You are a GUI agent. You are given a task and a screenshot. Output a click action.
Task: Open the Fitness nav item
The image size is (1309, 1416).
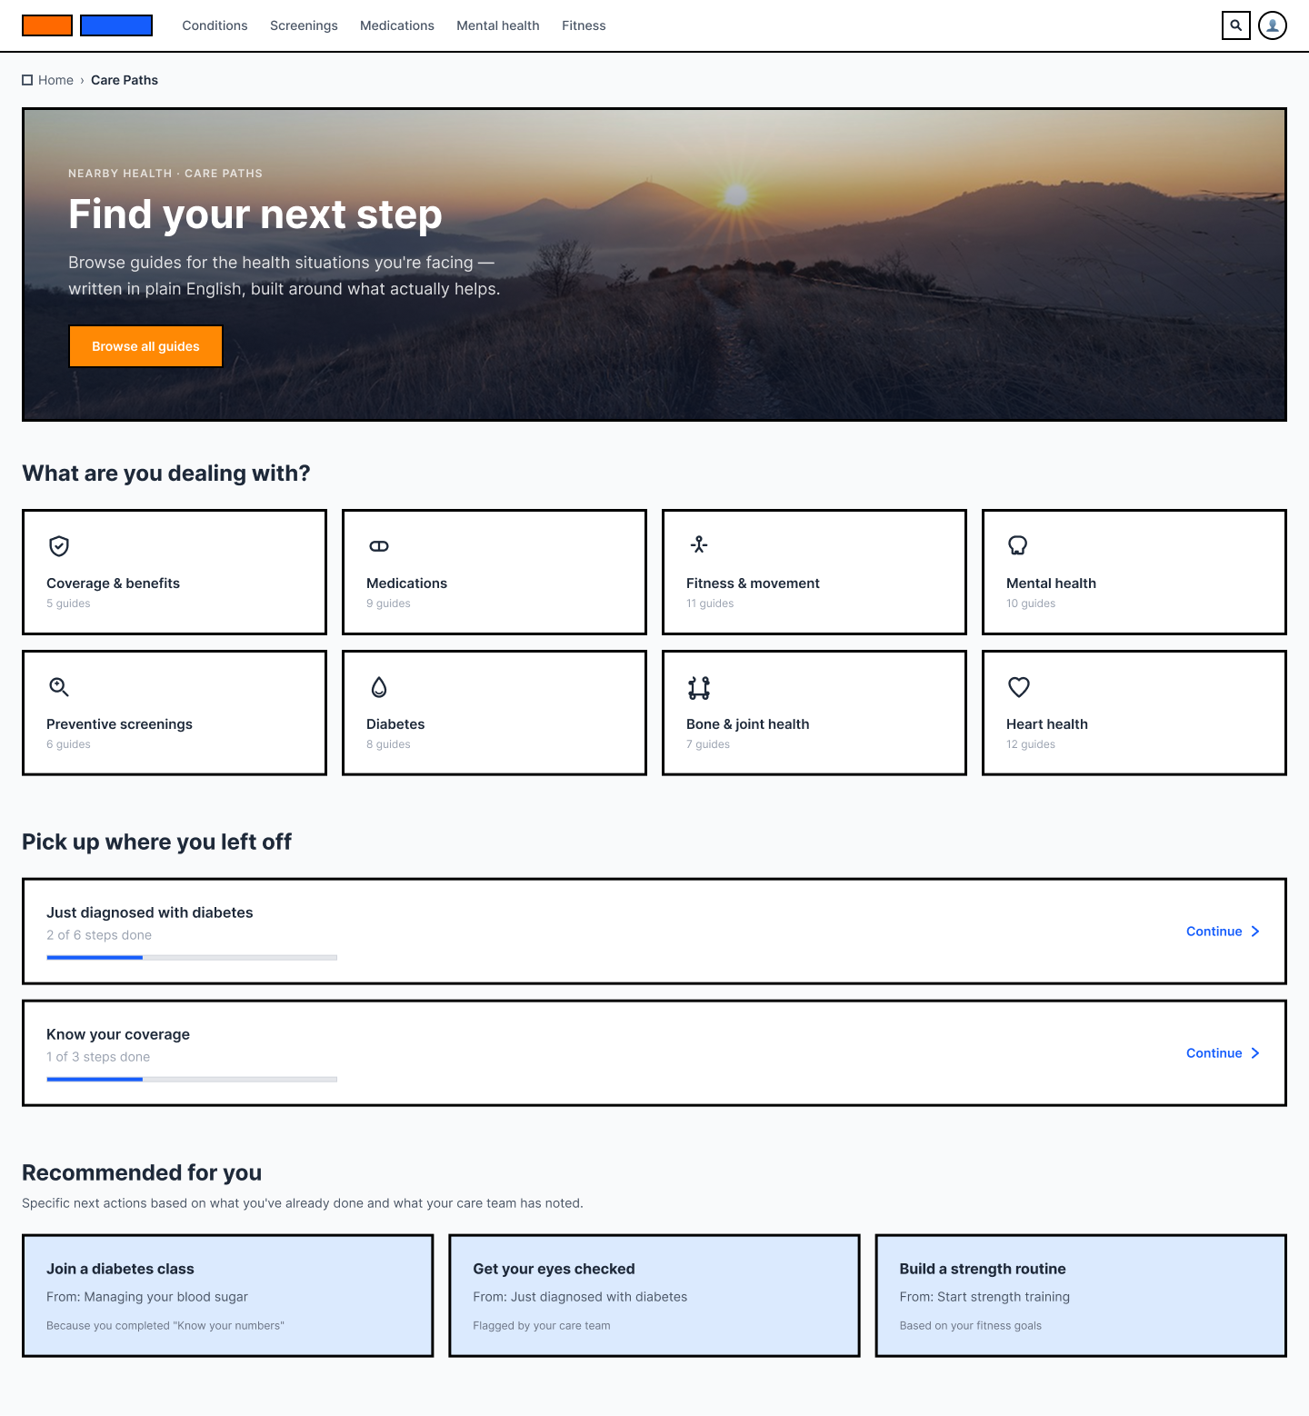click(584, 25)
